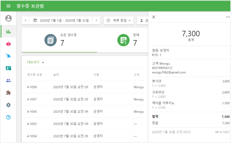
Task: Click the 고객 column header
Action: pyautogui.click(x=136, y=75)
